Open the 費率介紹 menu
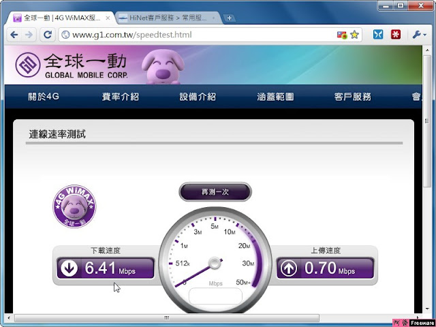 point(121,97)
